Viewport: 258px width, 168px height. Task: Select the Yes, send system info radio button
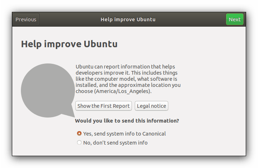pyautogui.click(x=79, y=133)
